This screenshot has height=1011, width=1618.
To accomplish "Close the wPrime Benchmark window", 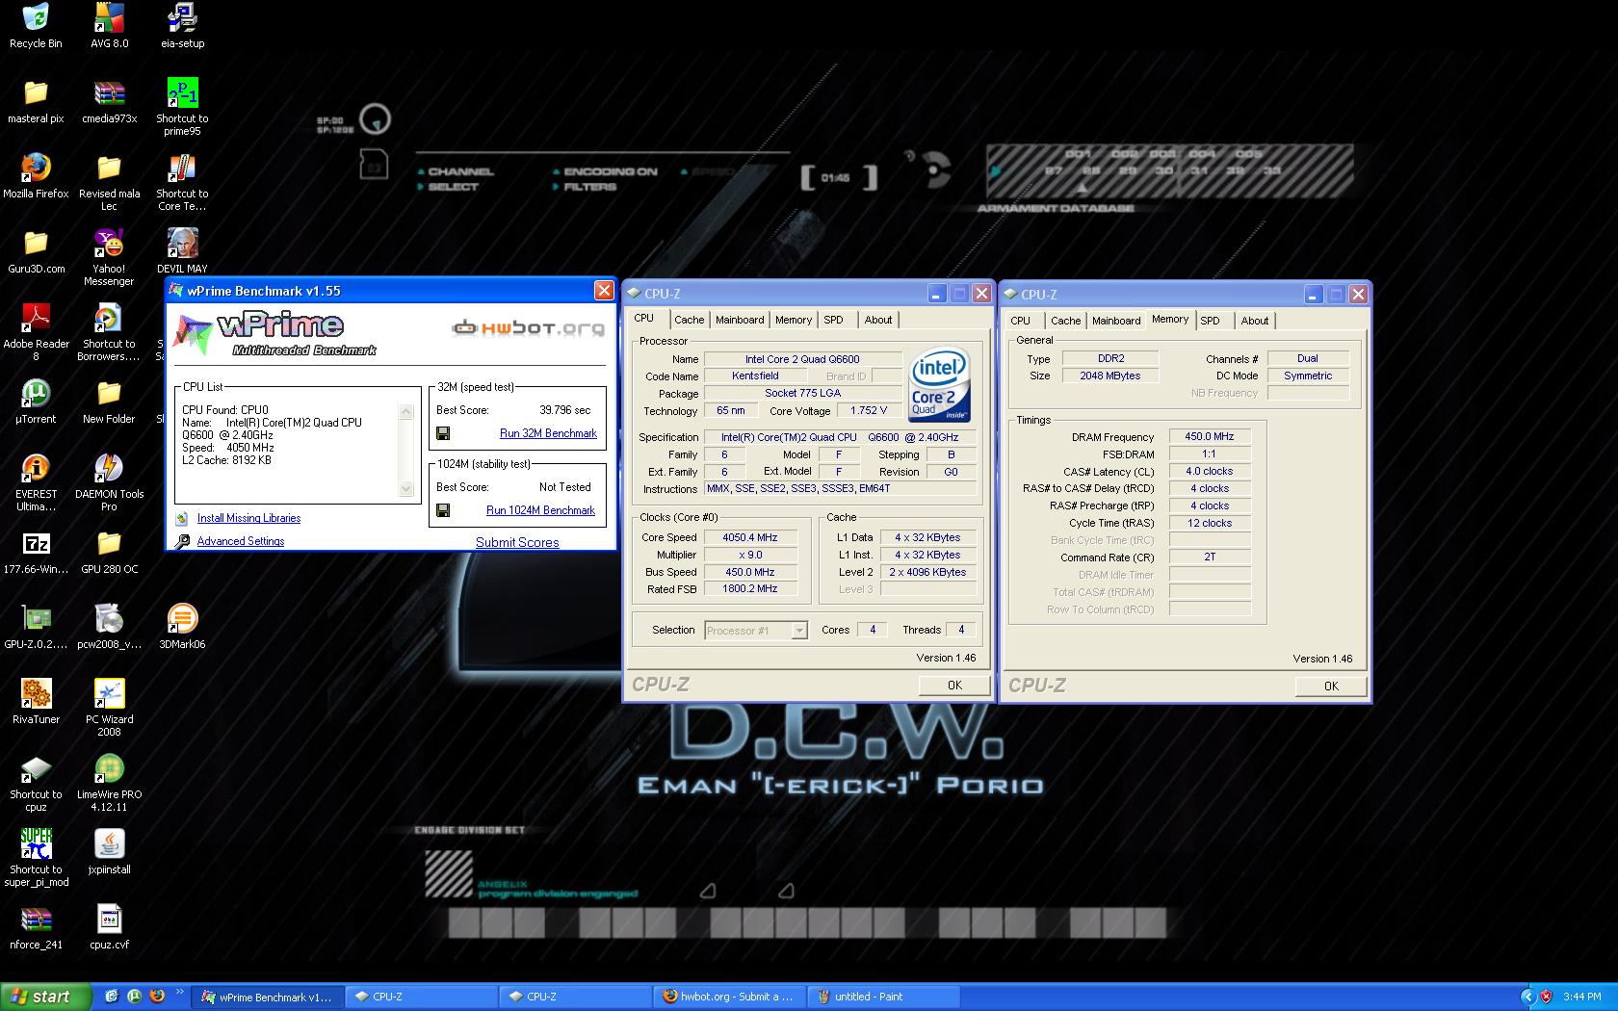I will coord(604,291).
